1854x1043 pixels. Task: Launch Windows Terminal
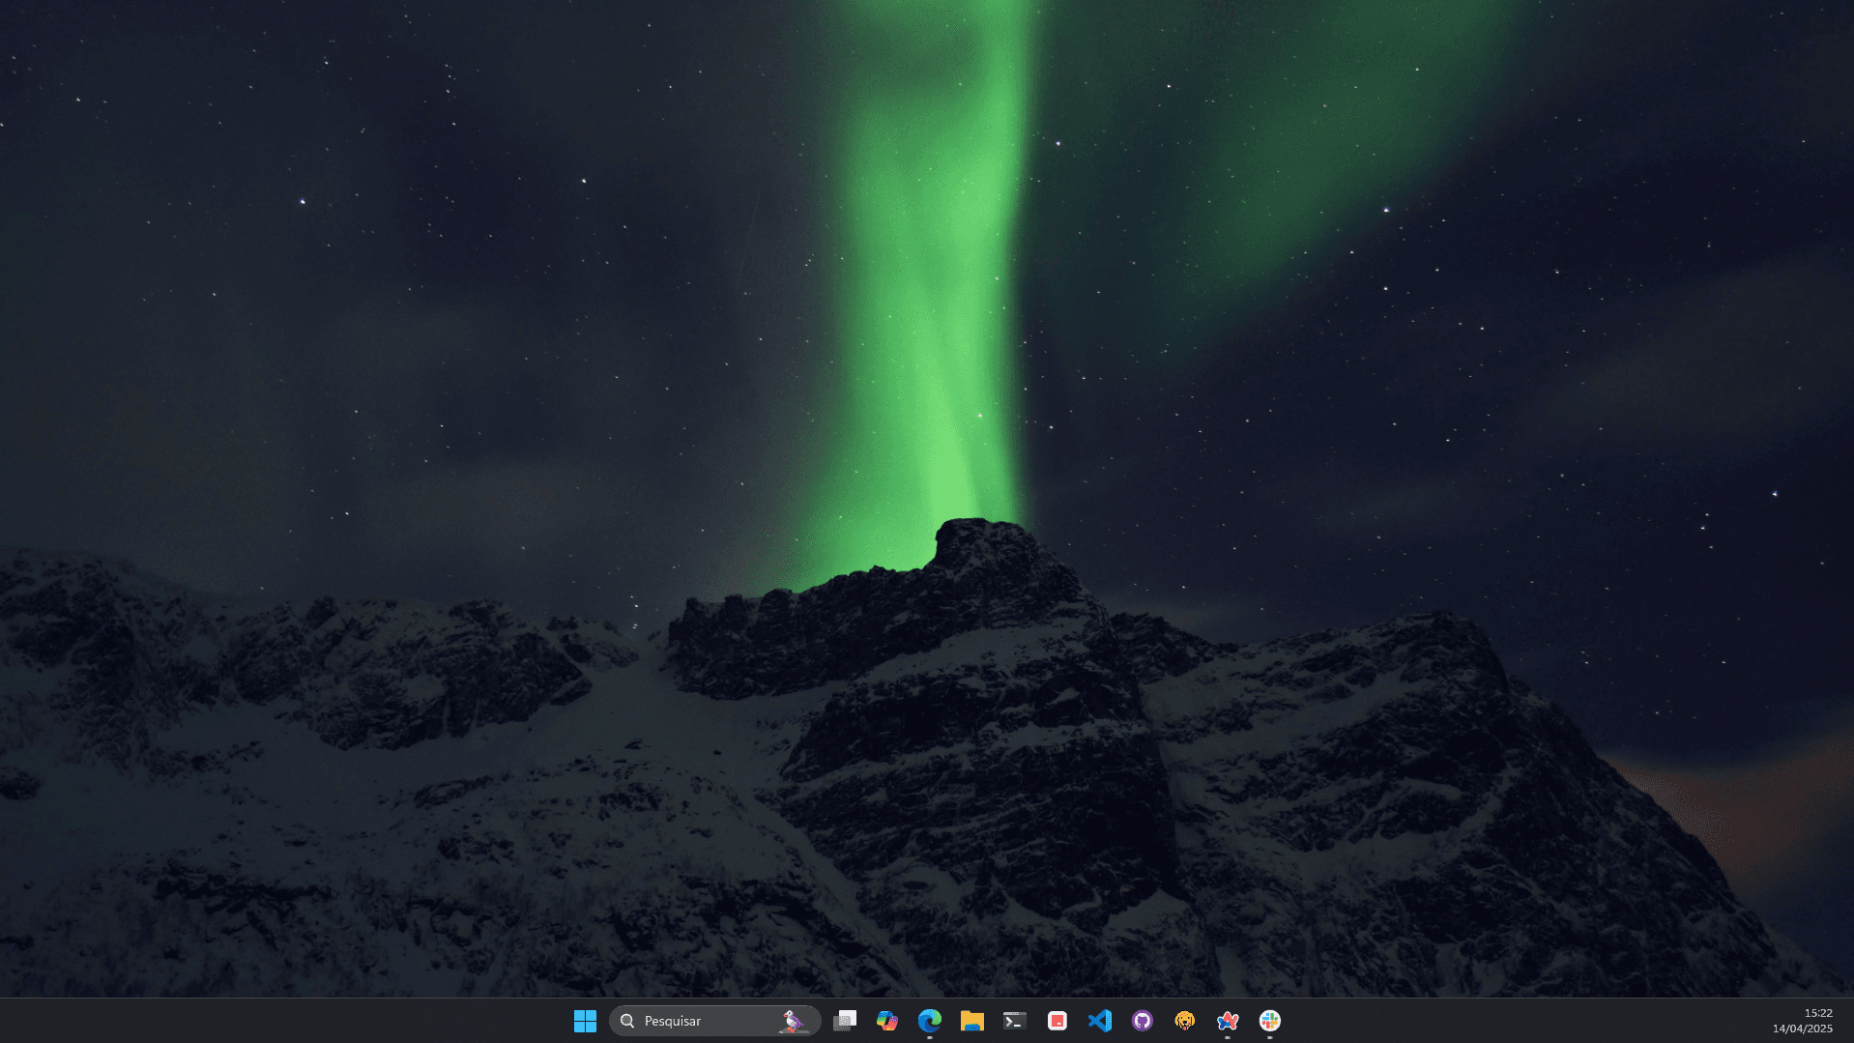[1014, 1020]
